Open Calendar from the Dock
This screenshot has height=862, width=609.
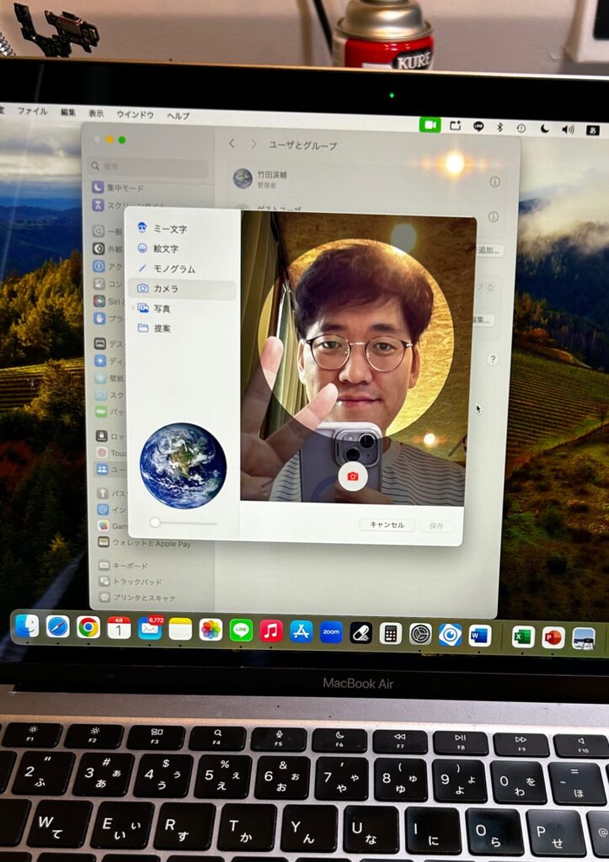[119, 628]
